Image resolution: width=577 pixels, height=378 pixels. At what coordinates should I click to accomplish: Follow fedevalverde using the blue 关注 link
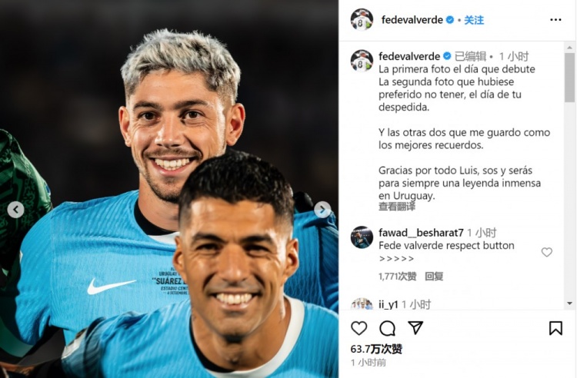click(x=474, y=20)
